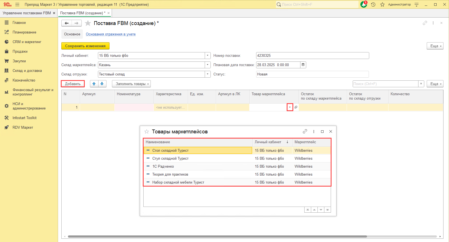Select Стол складной Турист row
Viewport: 449px width, 242px height.
click(x=237, y=150)
